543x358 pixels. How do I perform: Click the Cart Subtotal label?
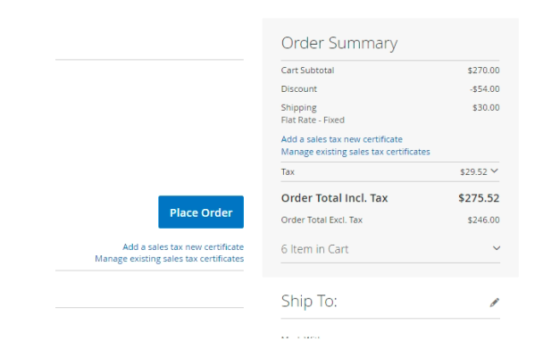tap(307, 70)
